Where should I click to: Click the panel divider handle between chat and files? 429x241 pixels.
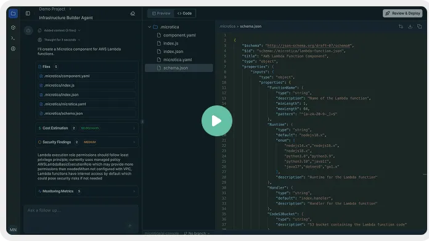coord(142,121)
